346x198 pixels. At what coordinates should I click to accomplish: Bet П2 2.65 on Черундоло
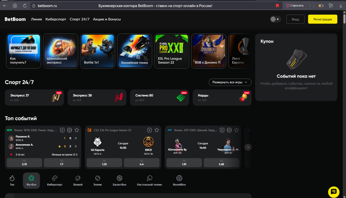(x=221, y=163)
